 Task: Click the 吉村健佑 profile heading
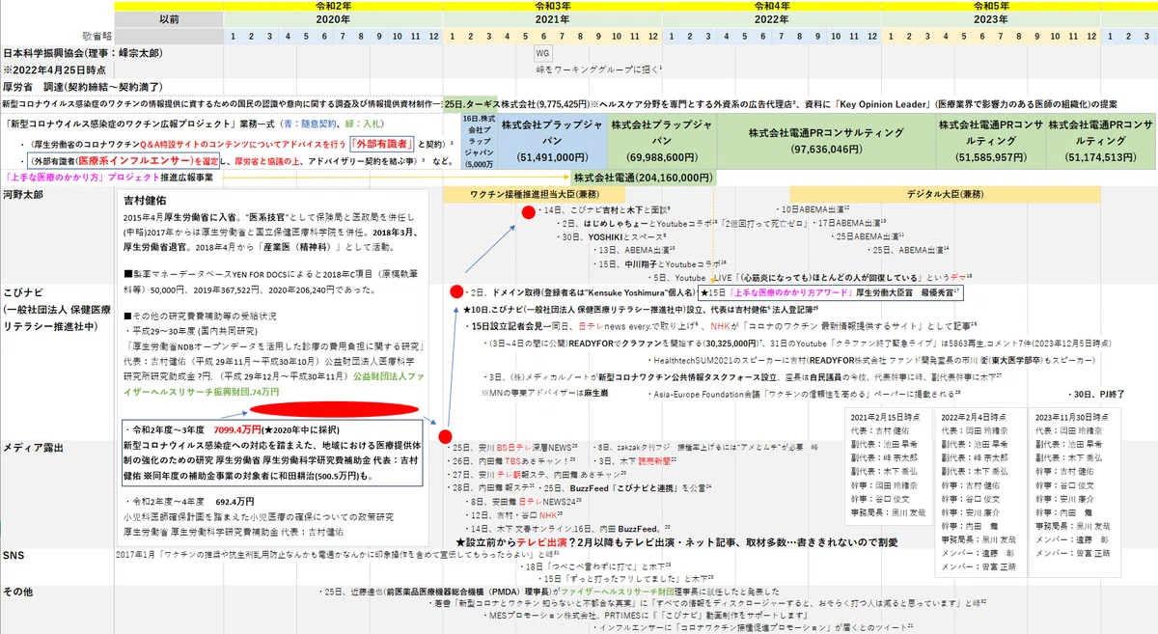tap(146, 202)
